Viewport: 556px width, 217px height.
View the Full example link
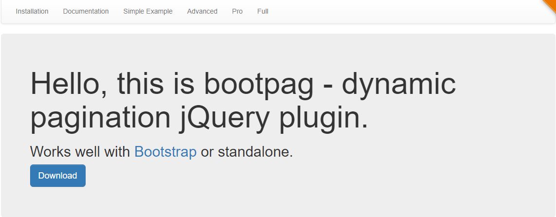[x=263, y=11]
